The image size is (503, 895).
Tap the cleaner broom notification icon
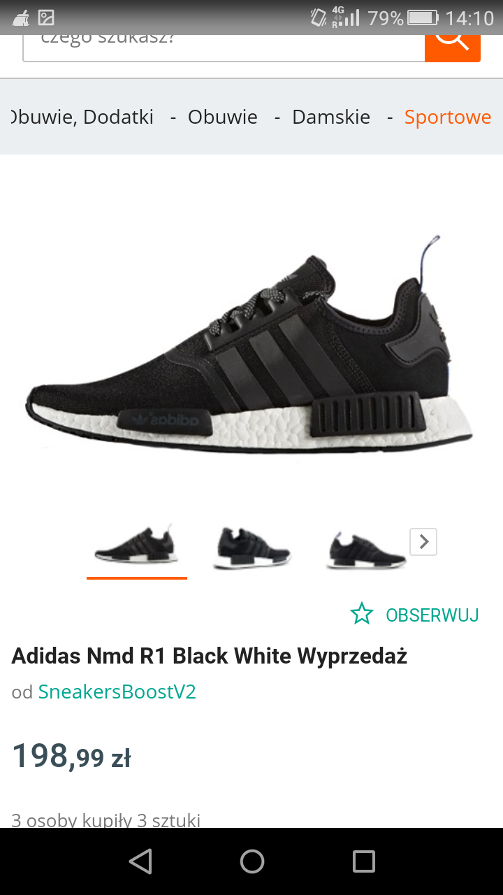coord(21,17)
